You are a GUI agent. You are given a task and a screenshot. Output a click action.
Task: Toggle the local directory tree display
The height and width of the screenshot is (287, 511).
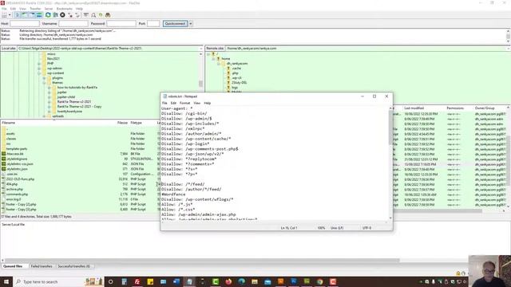click(25, 15)
